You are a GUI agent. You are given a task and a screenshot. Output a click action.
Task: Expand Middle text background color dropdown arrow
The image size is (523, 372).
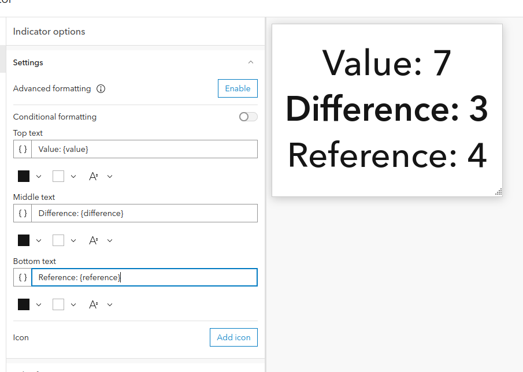point(73,240)
